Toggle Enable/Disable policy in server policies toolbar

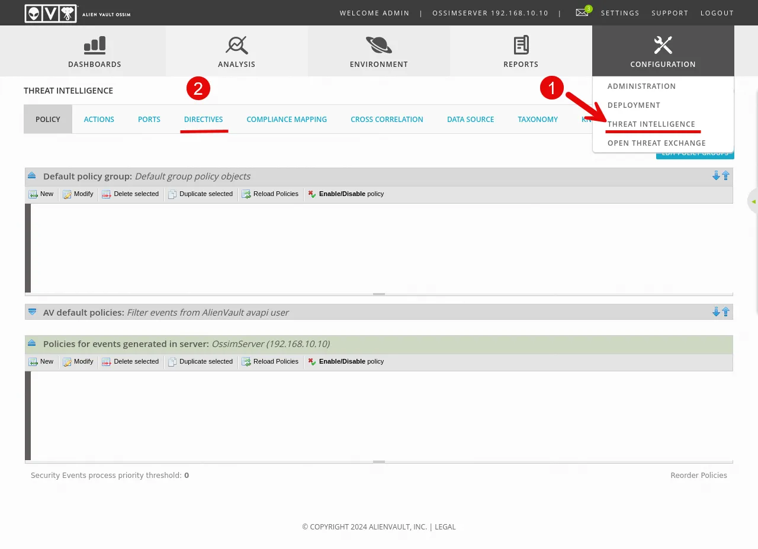tap(346, 362)
